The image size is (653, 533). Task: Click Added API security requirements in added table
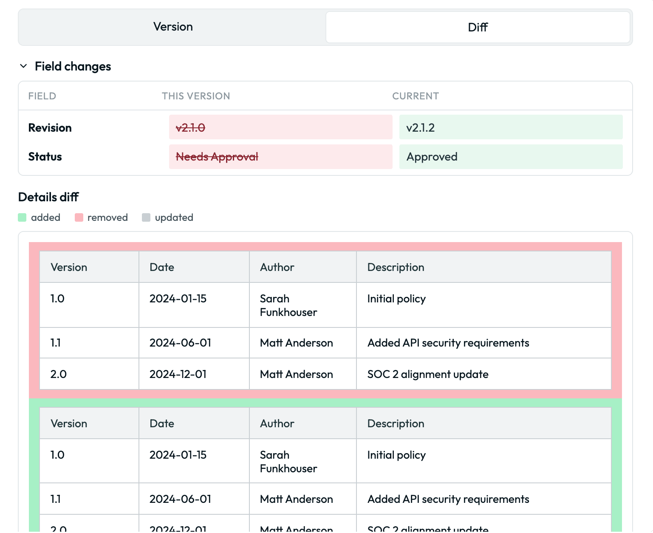coord(448,499)
